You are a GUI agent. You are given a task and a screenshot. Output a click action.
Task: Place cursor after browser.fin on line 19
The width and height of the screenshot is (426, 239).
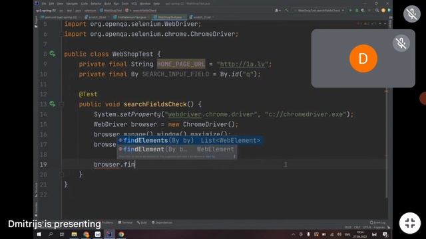135,165
